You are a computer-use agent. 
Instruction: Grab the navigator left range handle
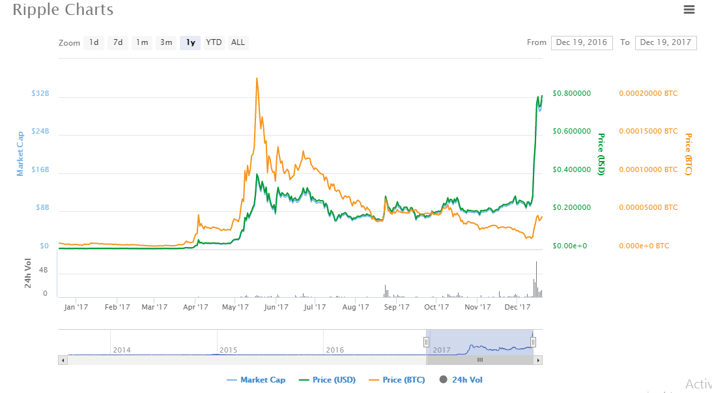[x=427, y=342]
